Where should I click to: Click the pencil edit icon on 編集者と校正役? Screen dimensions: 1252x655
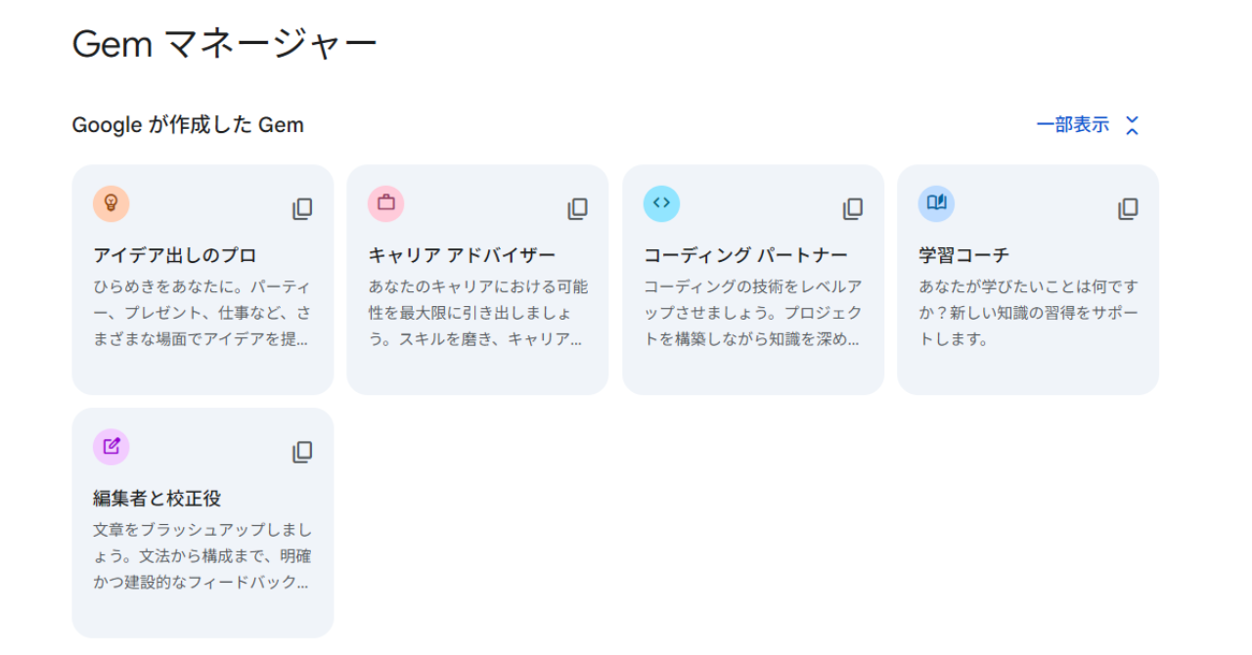click(x=112, y=447)
